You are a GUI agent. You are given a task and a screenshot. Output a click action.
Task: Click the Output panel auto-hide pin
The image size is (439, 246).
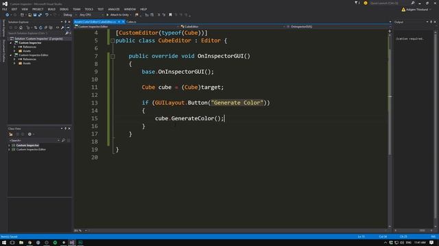pyautogui.click(x=431, y=22)
